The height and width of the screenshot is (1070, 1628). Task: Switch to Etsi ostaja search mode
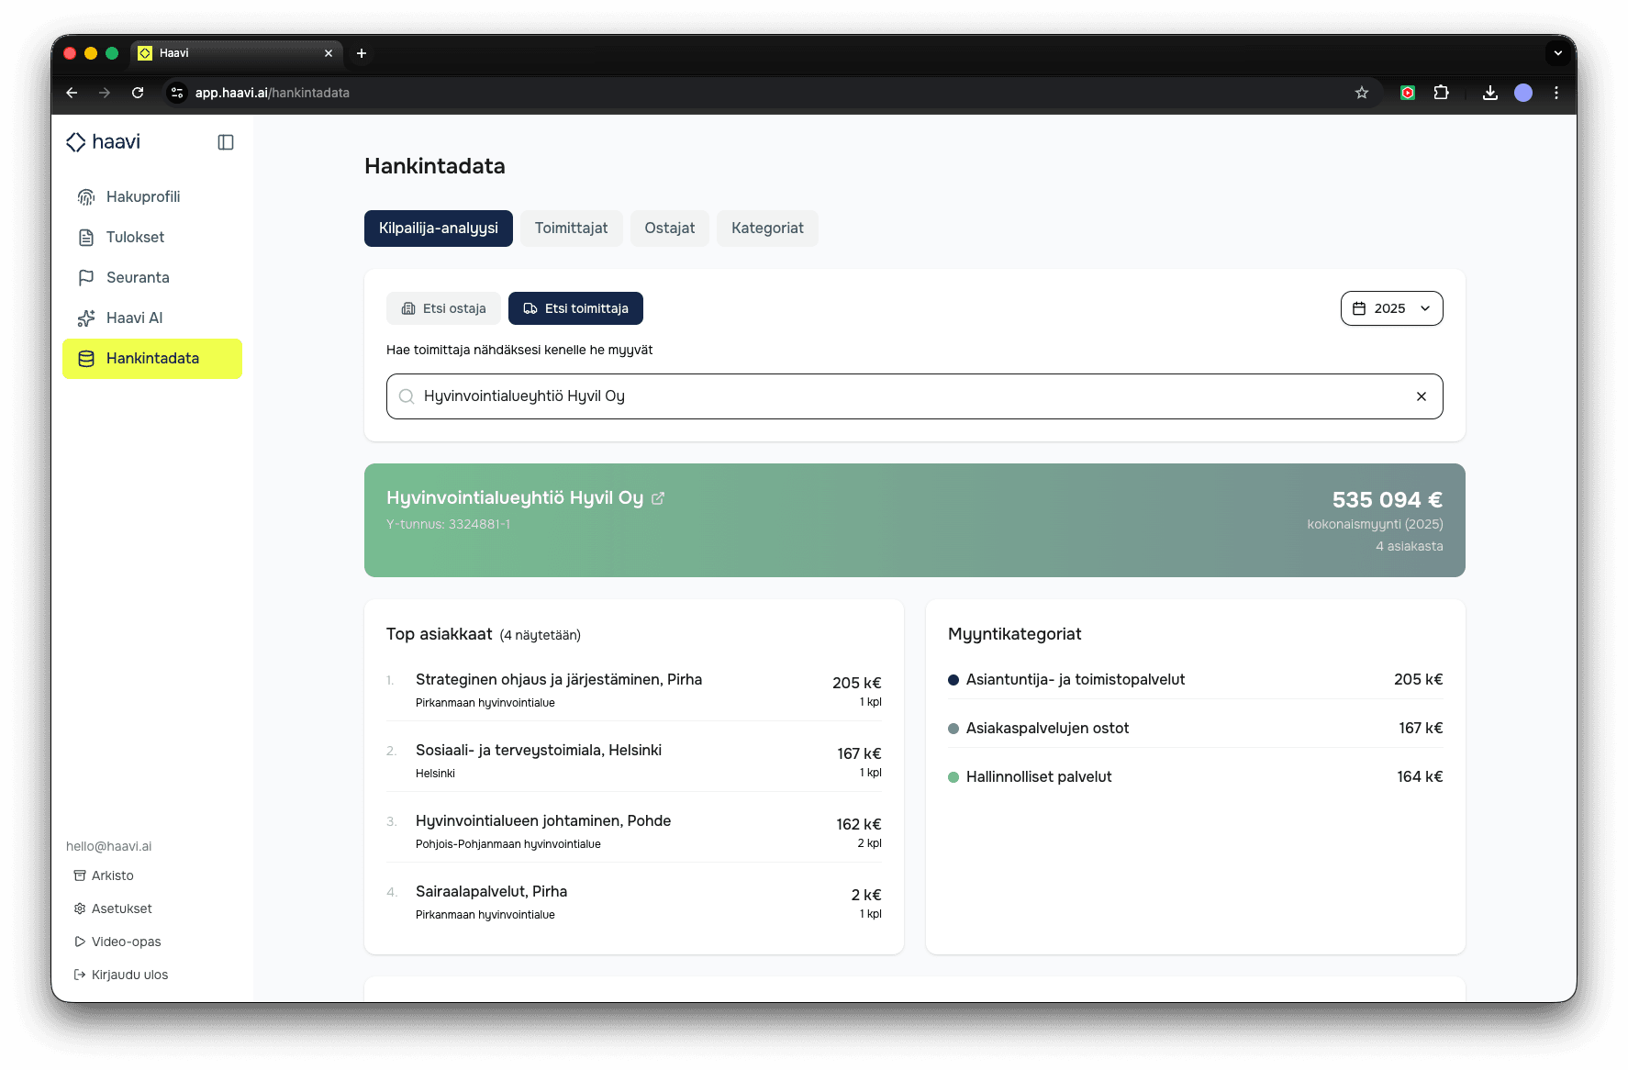pos(444,308)
